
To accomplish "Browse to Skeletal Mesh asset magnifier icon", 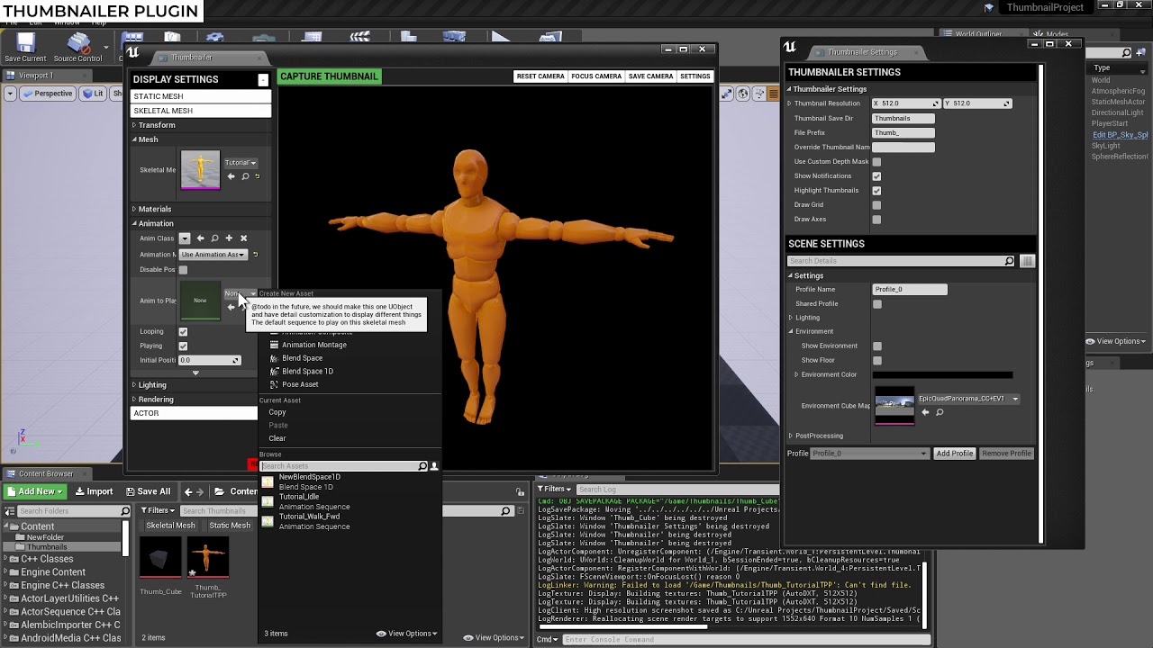I will [244, 176].
